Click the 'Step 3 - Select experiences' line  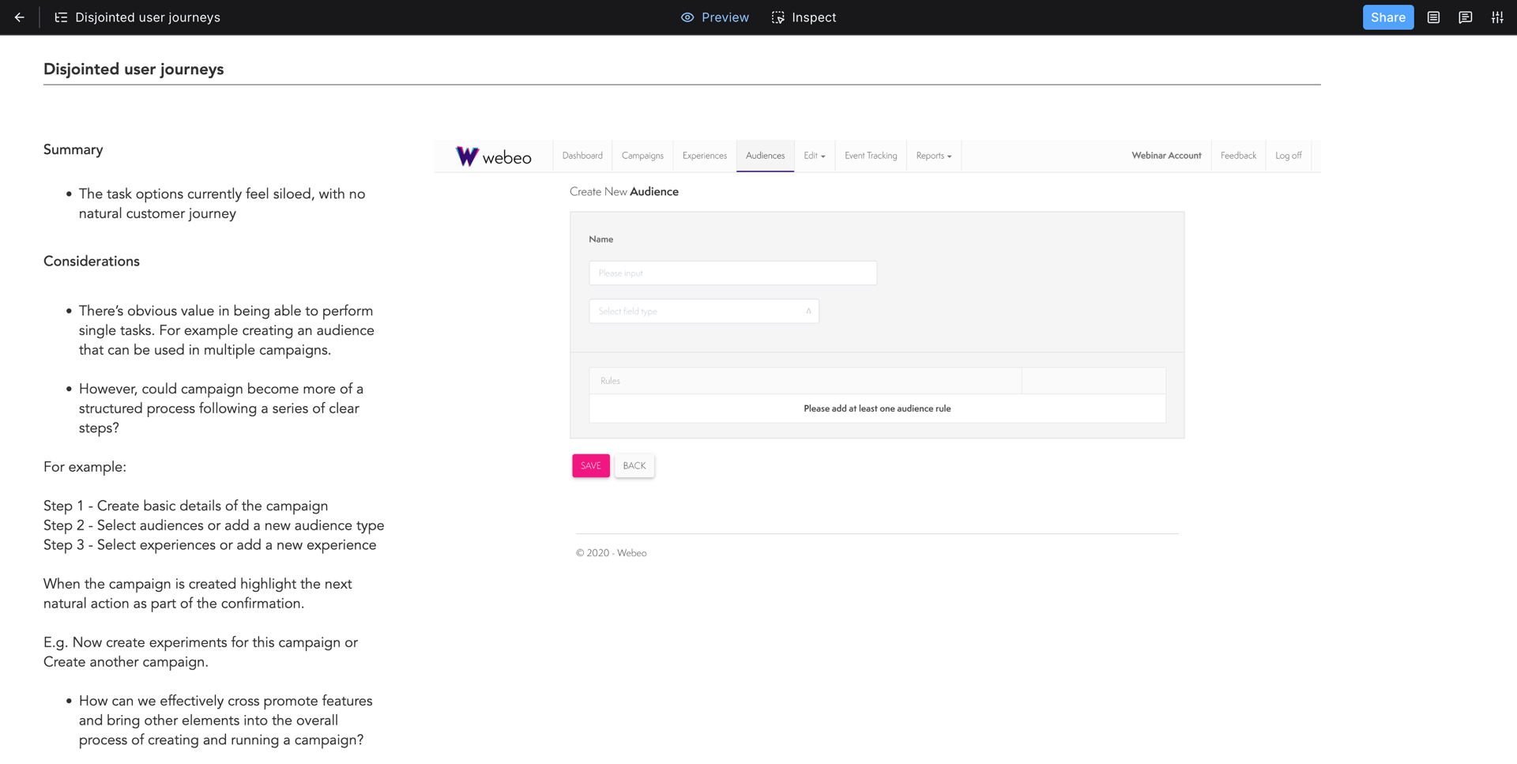[x=210, y=545]
